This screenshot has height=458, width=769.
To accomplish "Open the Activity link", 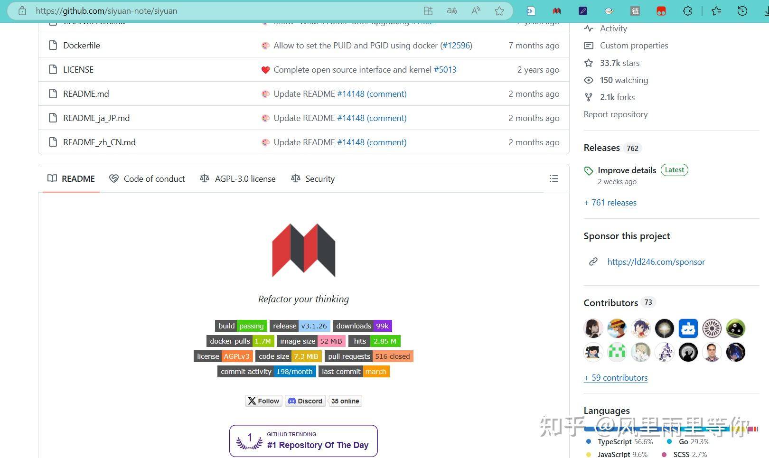I will click(606, 28).
